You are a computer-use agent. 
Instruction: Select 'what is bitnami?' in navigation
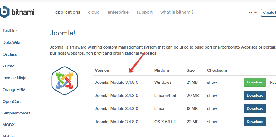[177, 12]
